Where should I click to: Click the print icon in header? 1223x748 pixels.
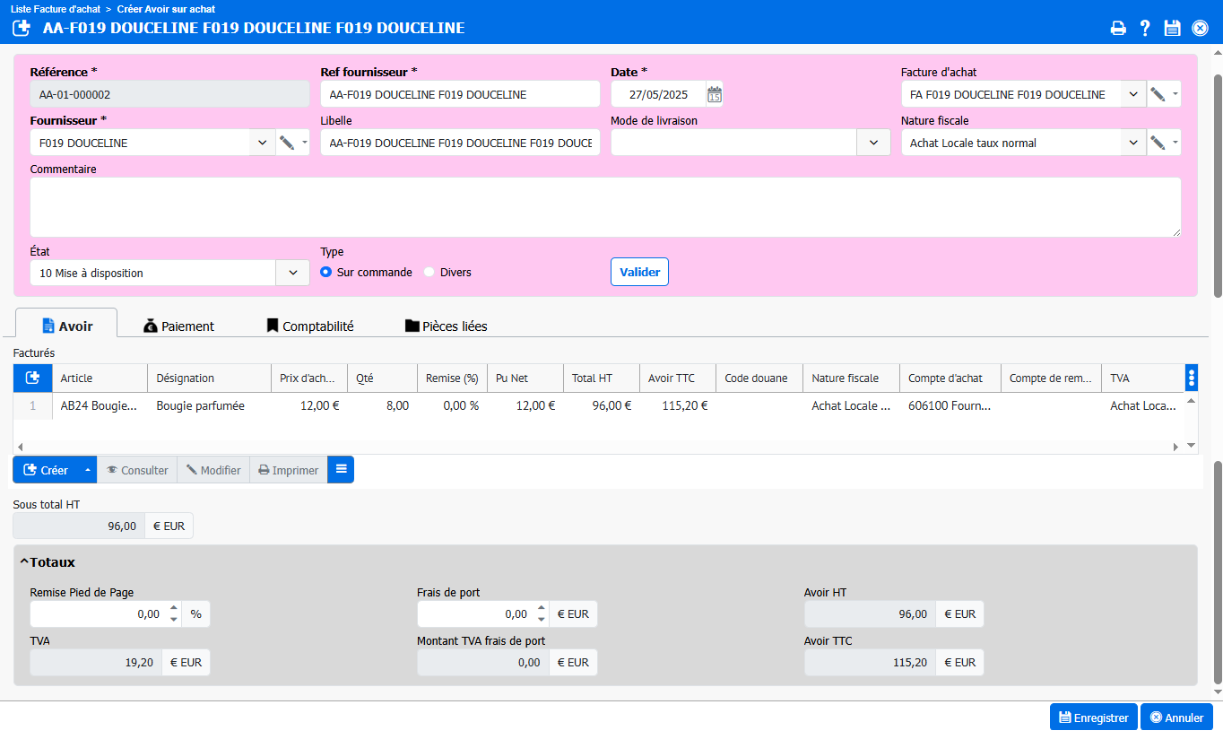click(1118, 28)
